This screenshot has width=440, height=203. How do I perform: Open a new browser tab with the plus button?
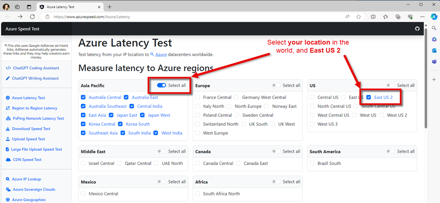(x=110, y=7)
